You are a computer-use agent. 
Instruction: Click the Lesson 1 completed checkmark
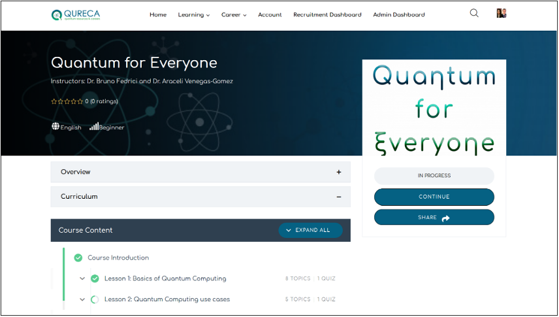coord(95,278)
